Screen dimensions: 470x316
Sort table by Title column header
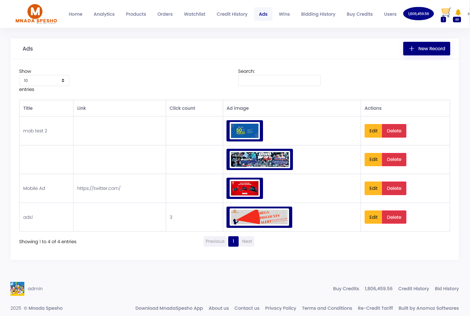click(x=28, y=108)
